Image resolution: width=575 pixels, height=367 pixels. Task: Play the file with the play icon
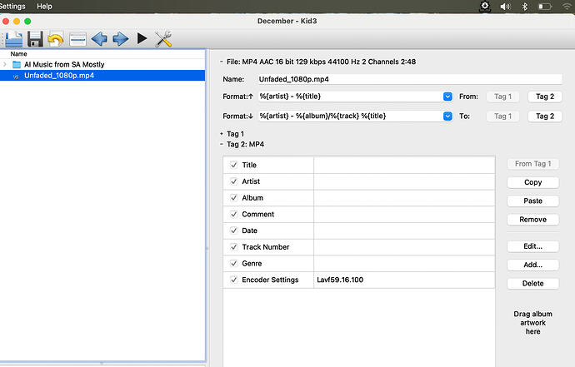pos(142,38)
